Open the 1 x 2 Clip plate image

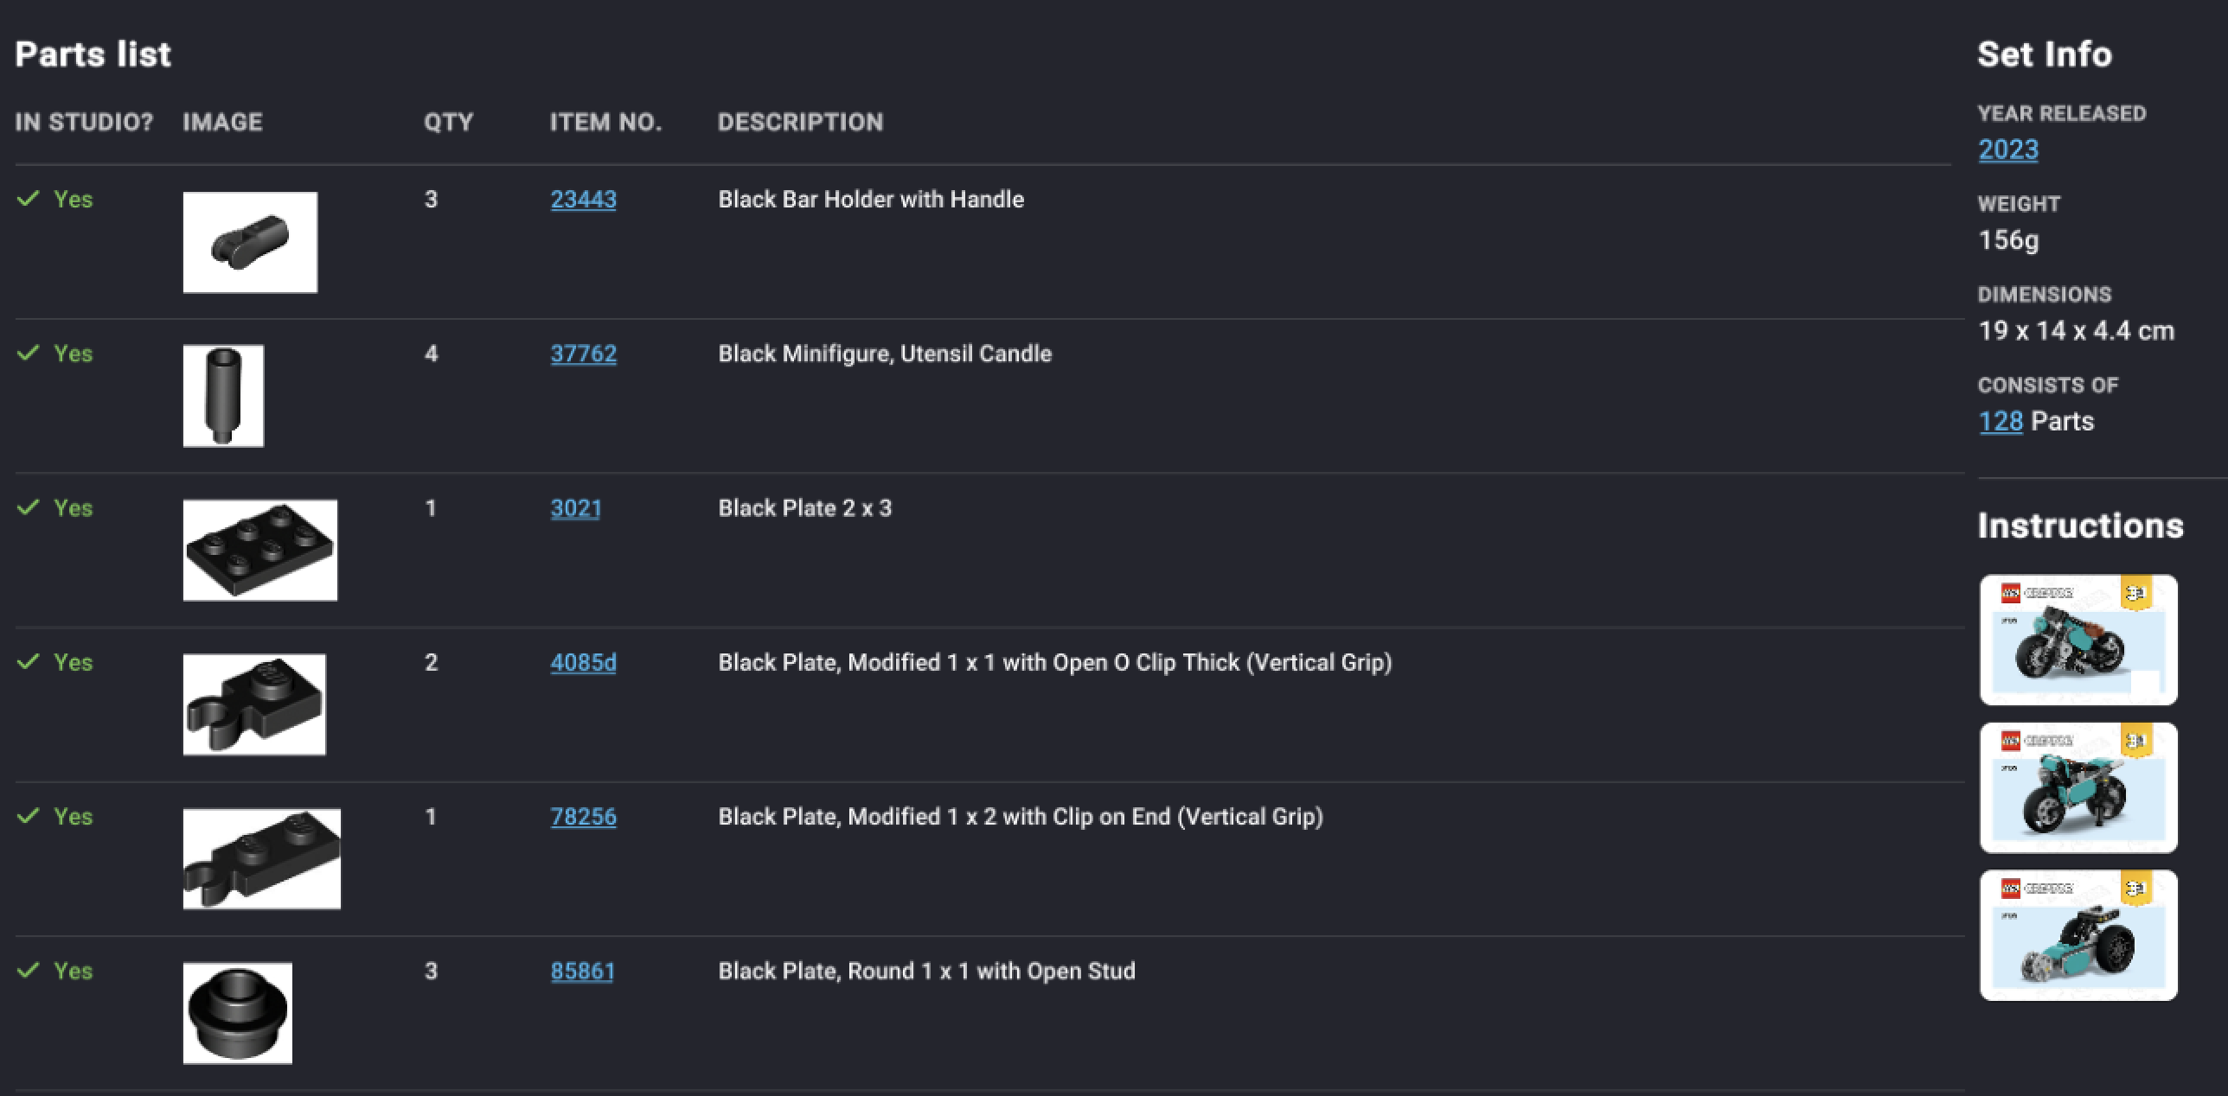261,858
